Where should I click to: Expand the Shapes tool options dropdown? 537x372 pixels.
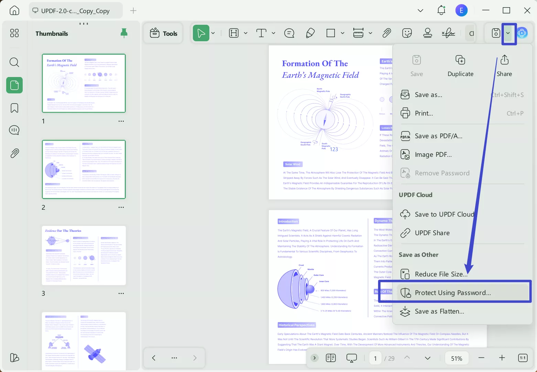point(343,33)
